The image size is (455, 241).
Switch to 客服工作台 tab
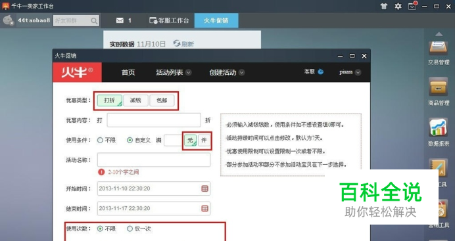169,20
